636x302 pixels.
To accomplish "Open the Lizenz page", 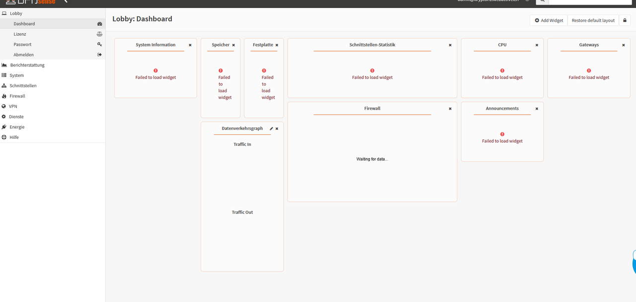I will coord(53,34).
